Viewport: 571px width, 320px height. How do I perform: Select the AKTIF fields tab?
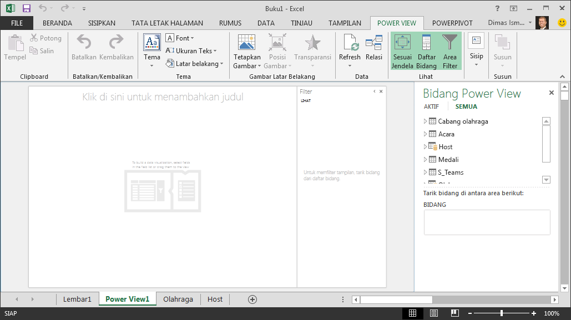pyautogui.click(x=431, y=106)
